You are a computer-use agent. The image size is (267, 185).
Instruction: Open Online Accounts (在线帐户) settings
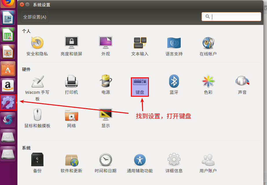click(x=208, y=46)
